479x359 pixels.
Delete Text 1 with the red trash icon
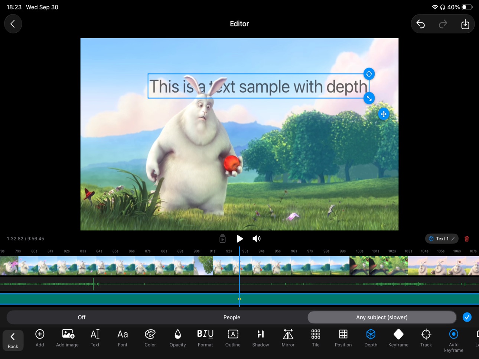467,239
